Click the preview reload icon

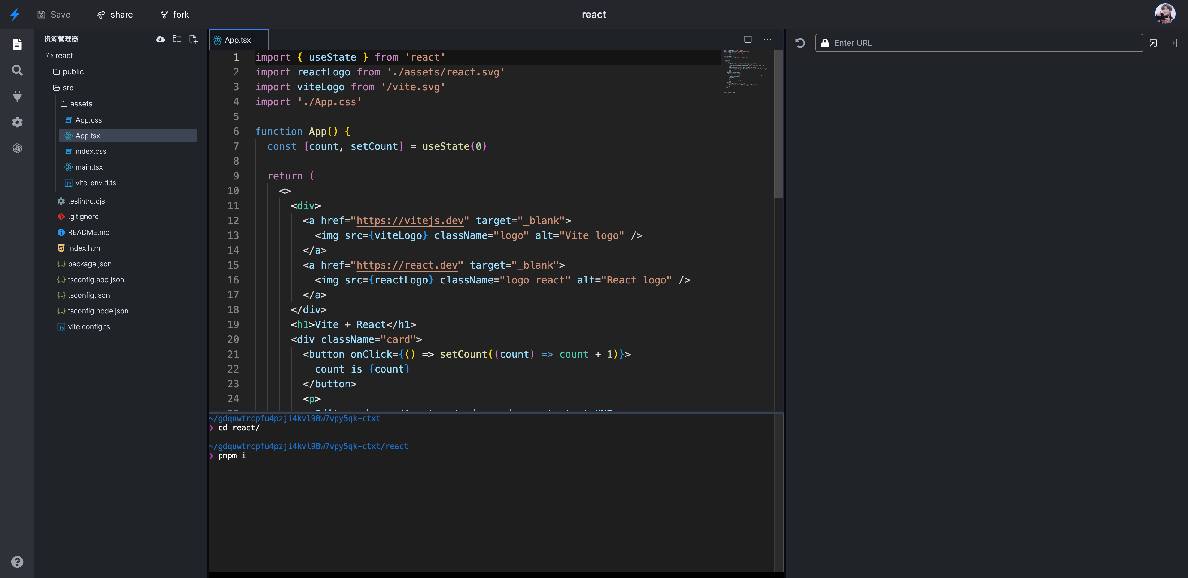pyautogui.click(x=800, y=43)
